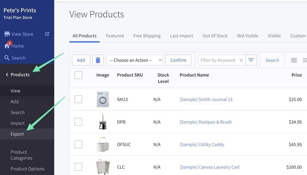
Task: Switch to the Out Of Stock tab
Action: pos(215,36)
